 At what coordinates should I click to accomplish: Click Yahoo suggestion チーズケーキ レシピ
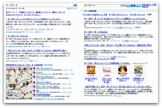pyautogui.click(x=137, y=15)
